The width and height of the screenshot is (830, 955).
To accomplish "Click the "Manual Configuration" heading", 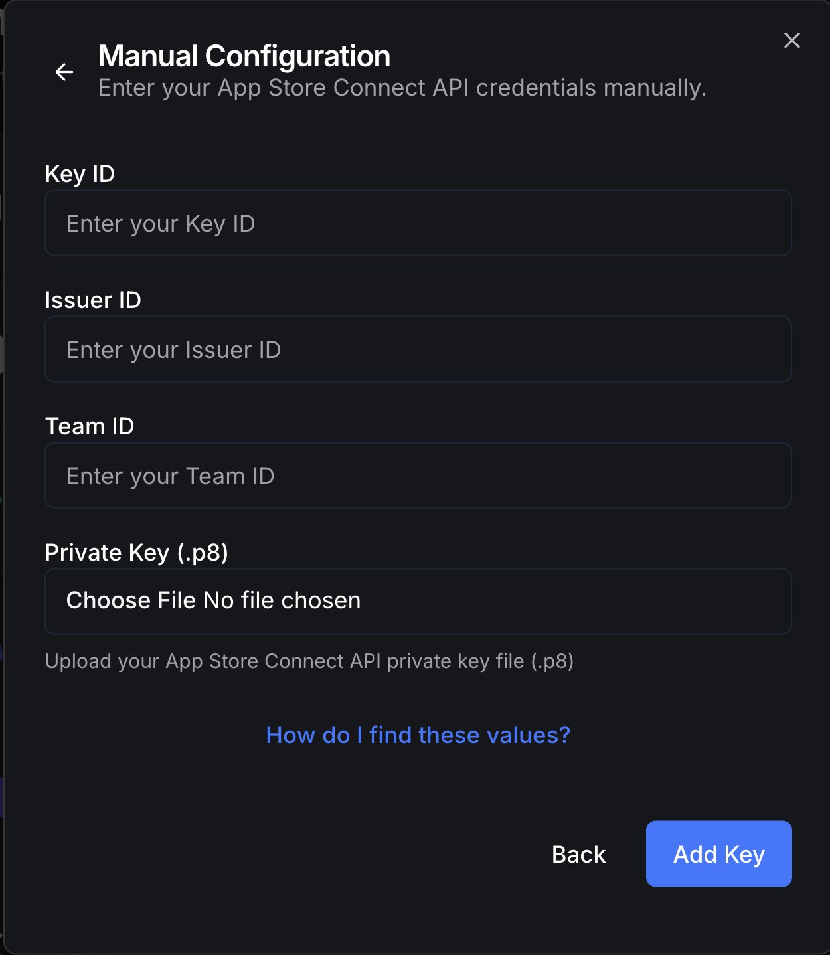I will coord(244,56).
